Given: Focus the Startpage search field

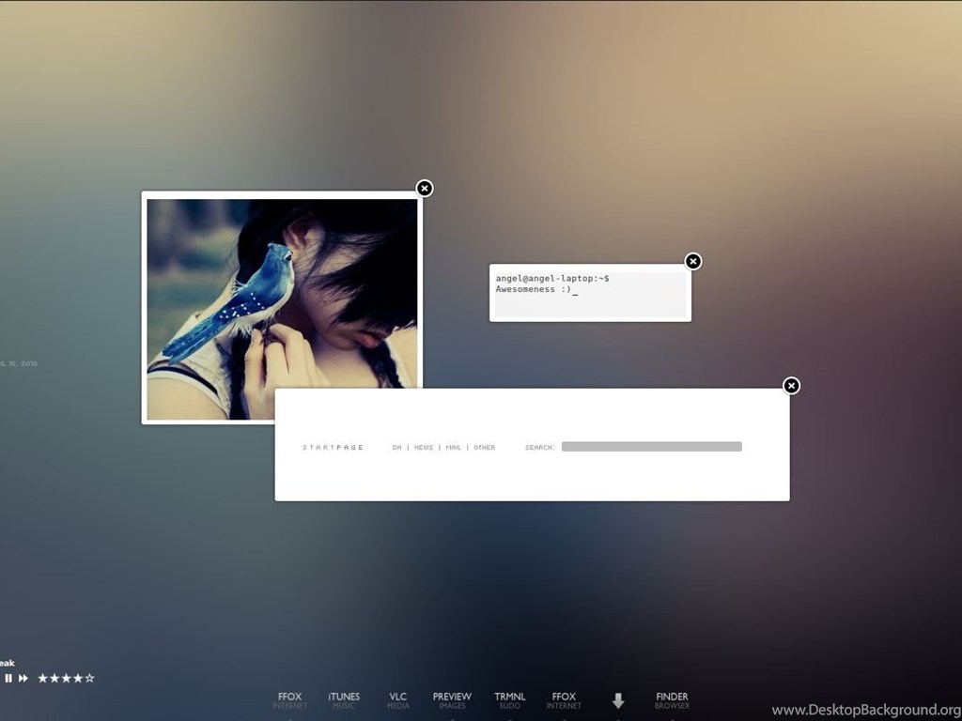Looking at the screenshot, I should click(x=651, y=447).
